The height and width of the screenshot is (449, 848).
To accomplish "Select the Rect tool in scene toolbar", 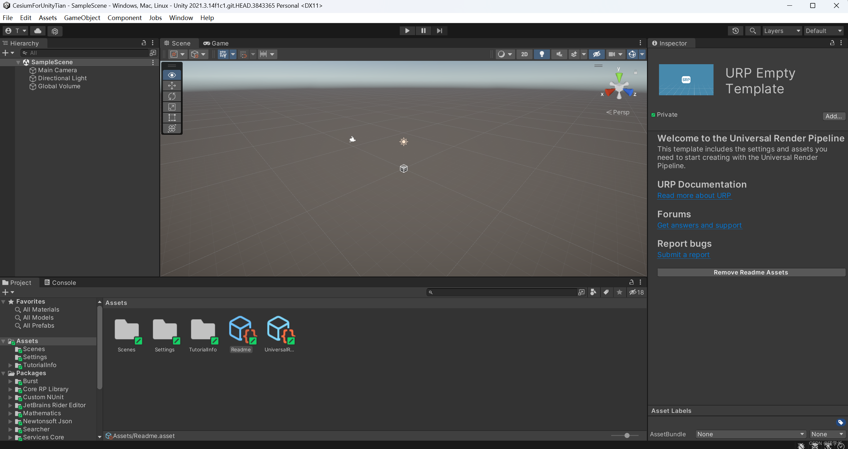I will coord(172,118).
